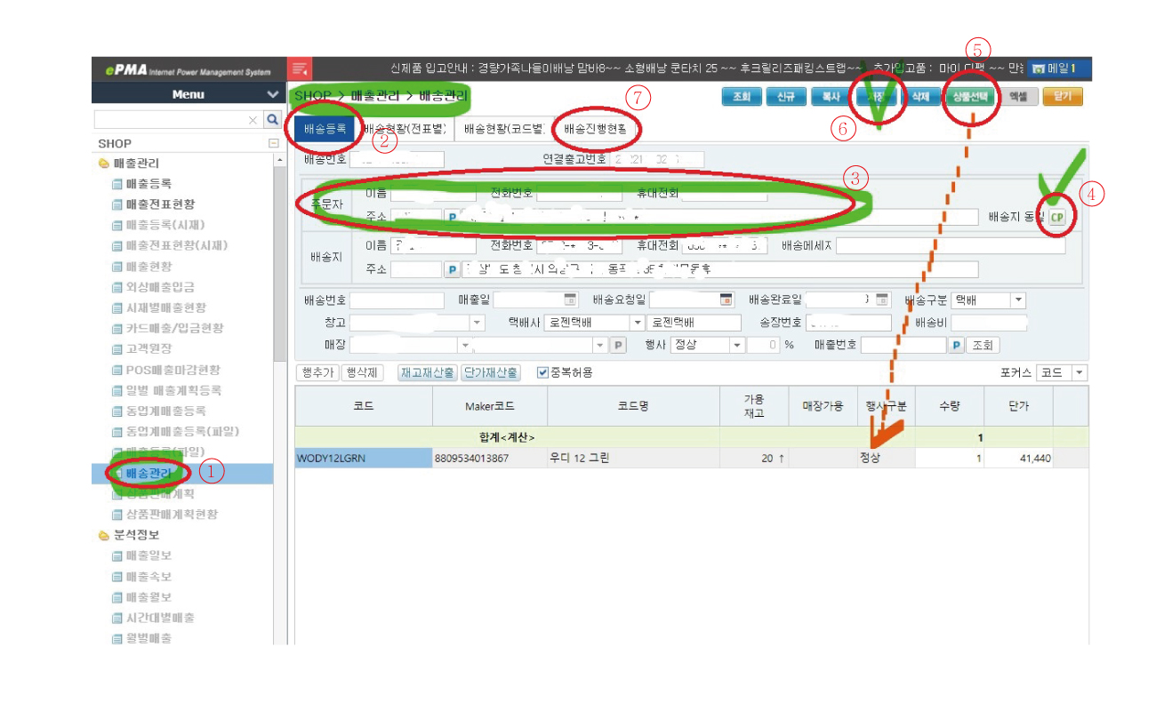
Task: Open the 택배사 로젠택배 dropdown
Action: click(x=637, y=323)
